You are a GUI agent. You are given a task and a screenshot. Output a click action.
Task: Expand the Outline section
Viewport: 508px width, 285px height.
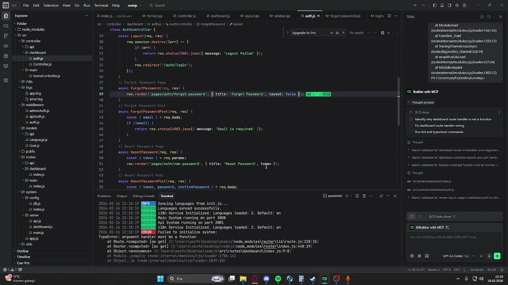pos(23,251)
